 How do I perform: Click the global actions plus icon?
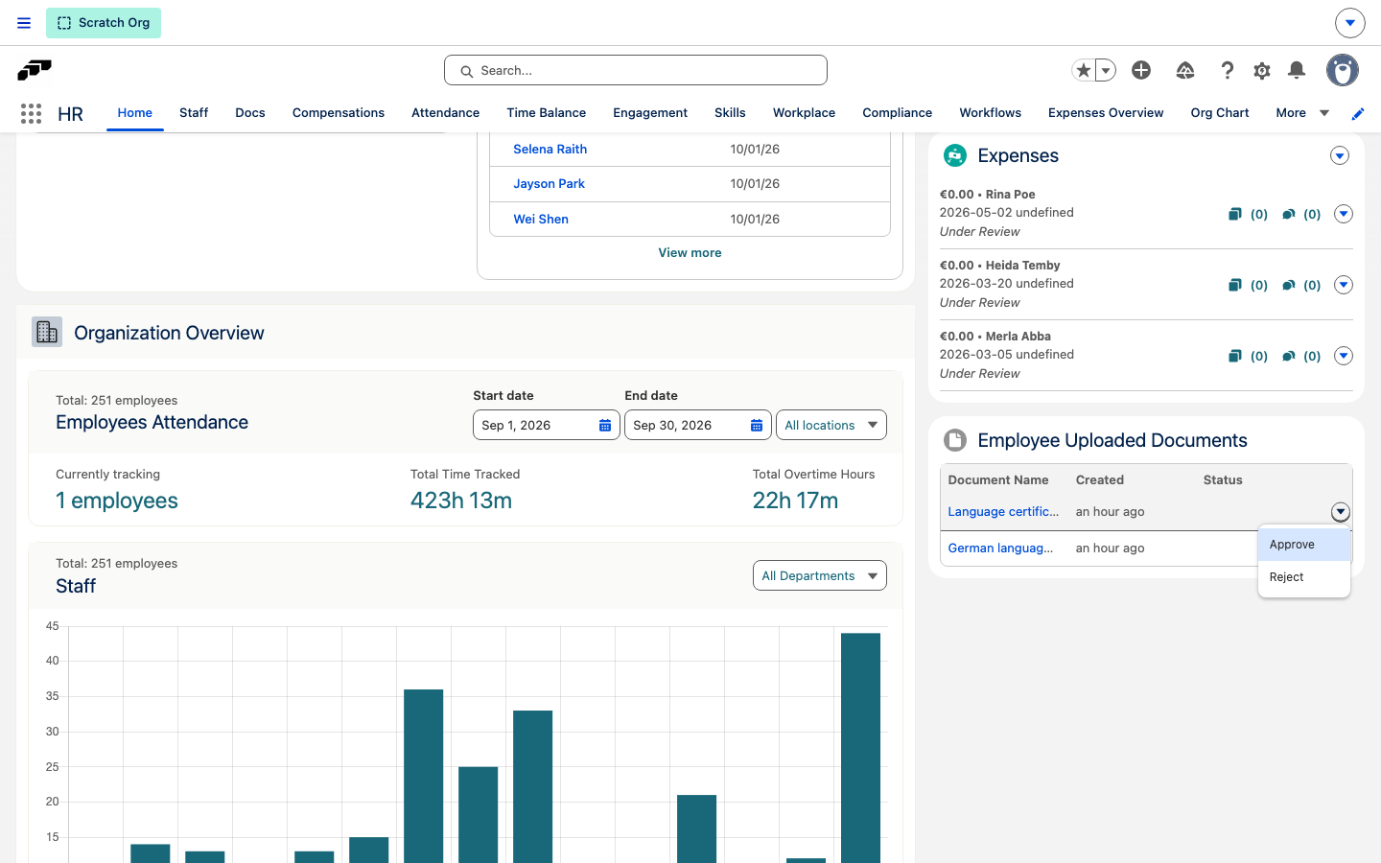(x=1141, y=70)
